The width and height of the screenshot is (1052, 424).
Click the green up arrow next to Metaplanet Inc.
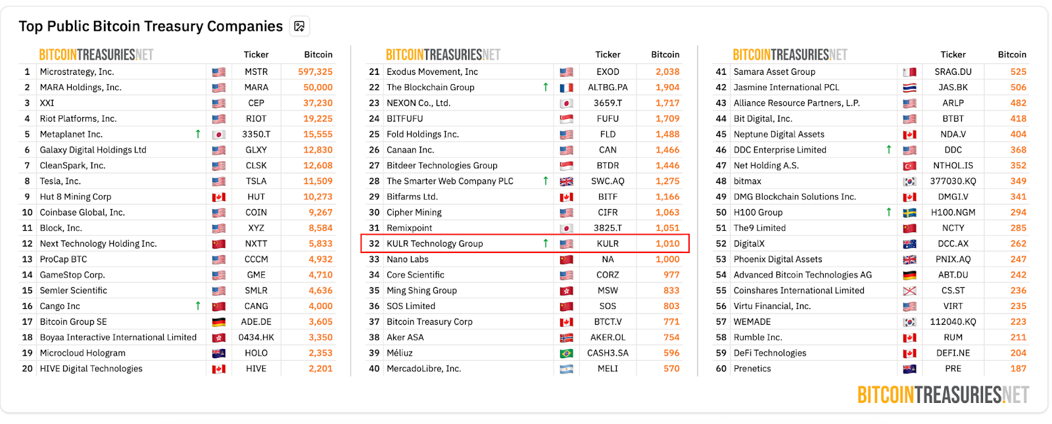[198, 134]
